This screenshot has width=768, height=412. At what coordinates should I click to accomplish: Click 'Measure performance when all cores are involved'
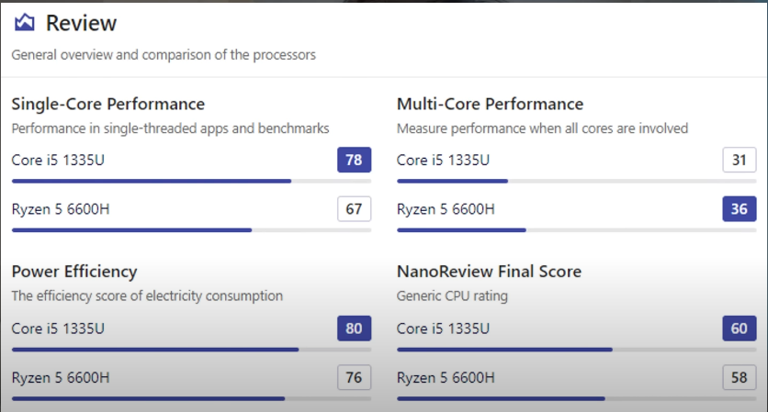point(542,128)
